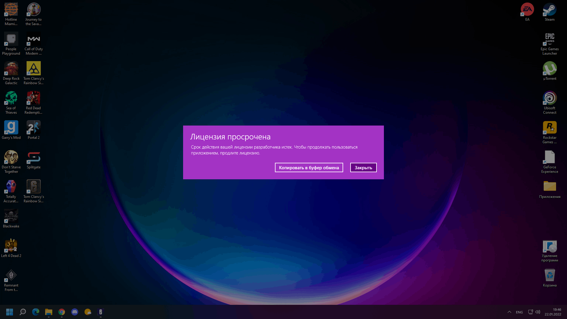Click Копировать в буфер обмена button

(x=309, y=167)
